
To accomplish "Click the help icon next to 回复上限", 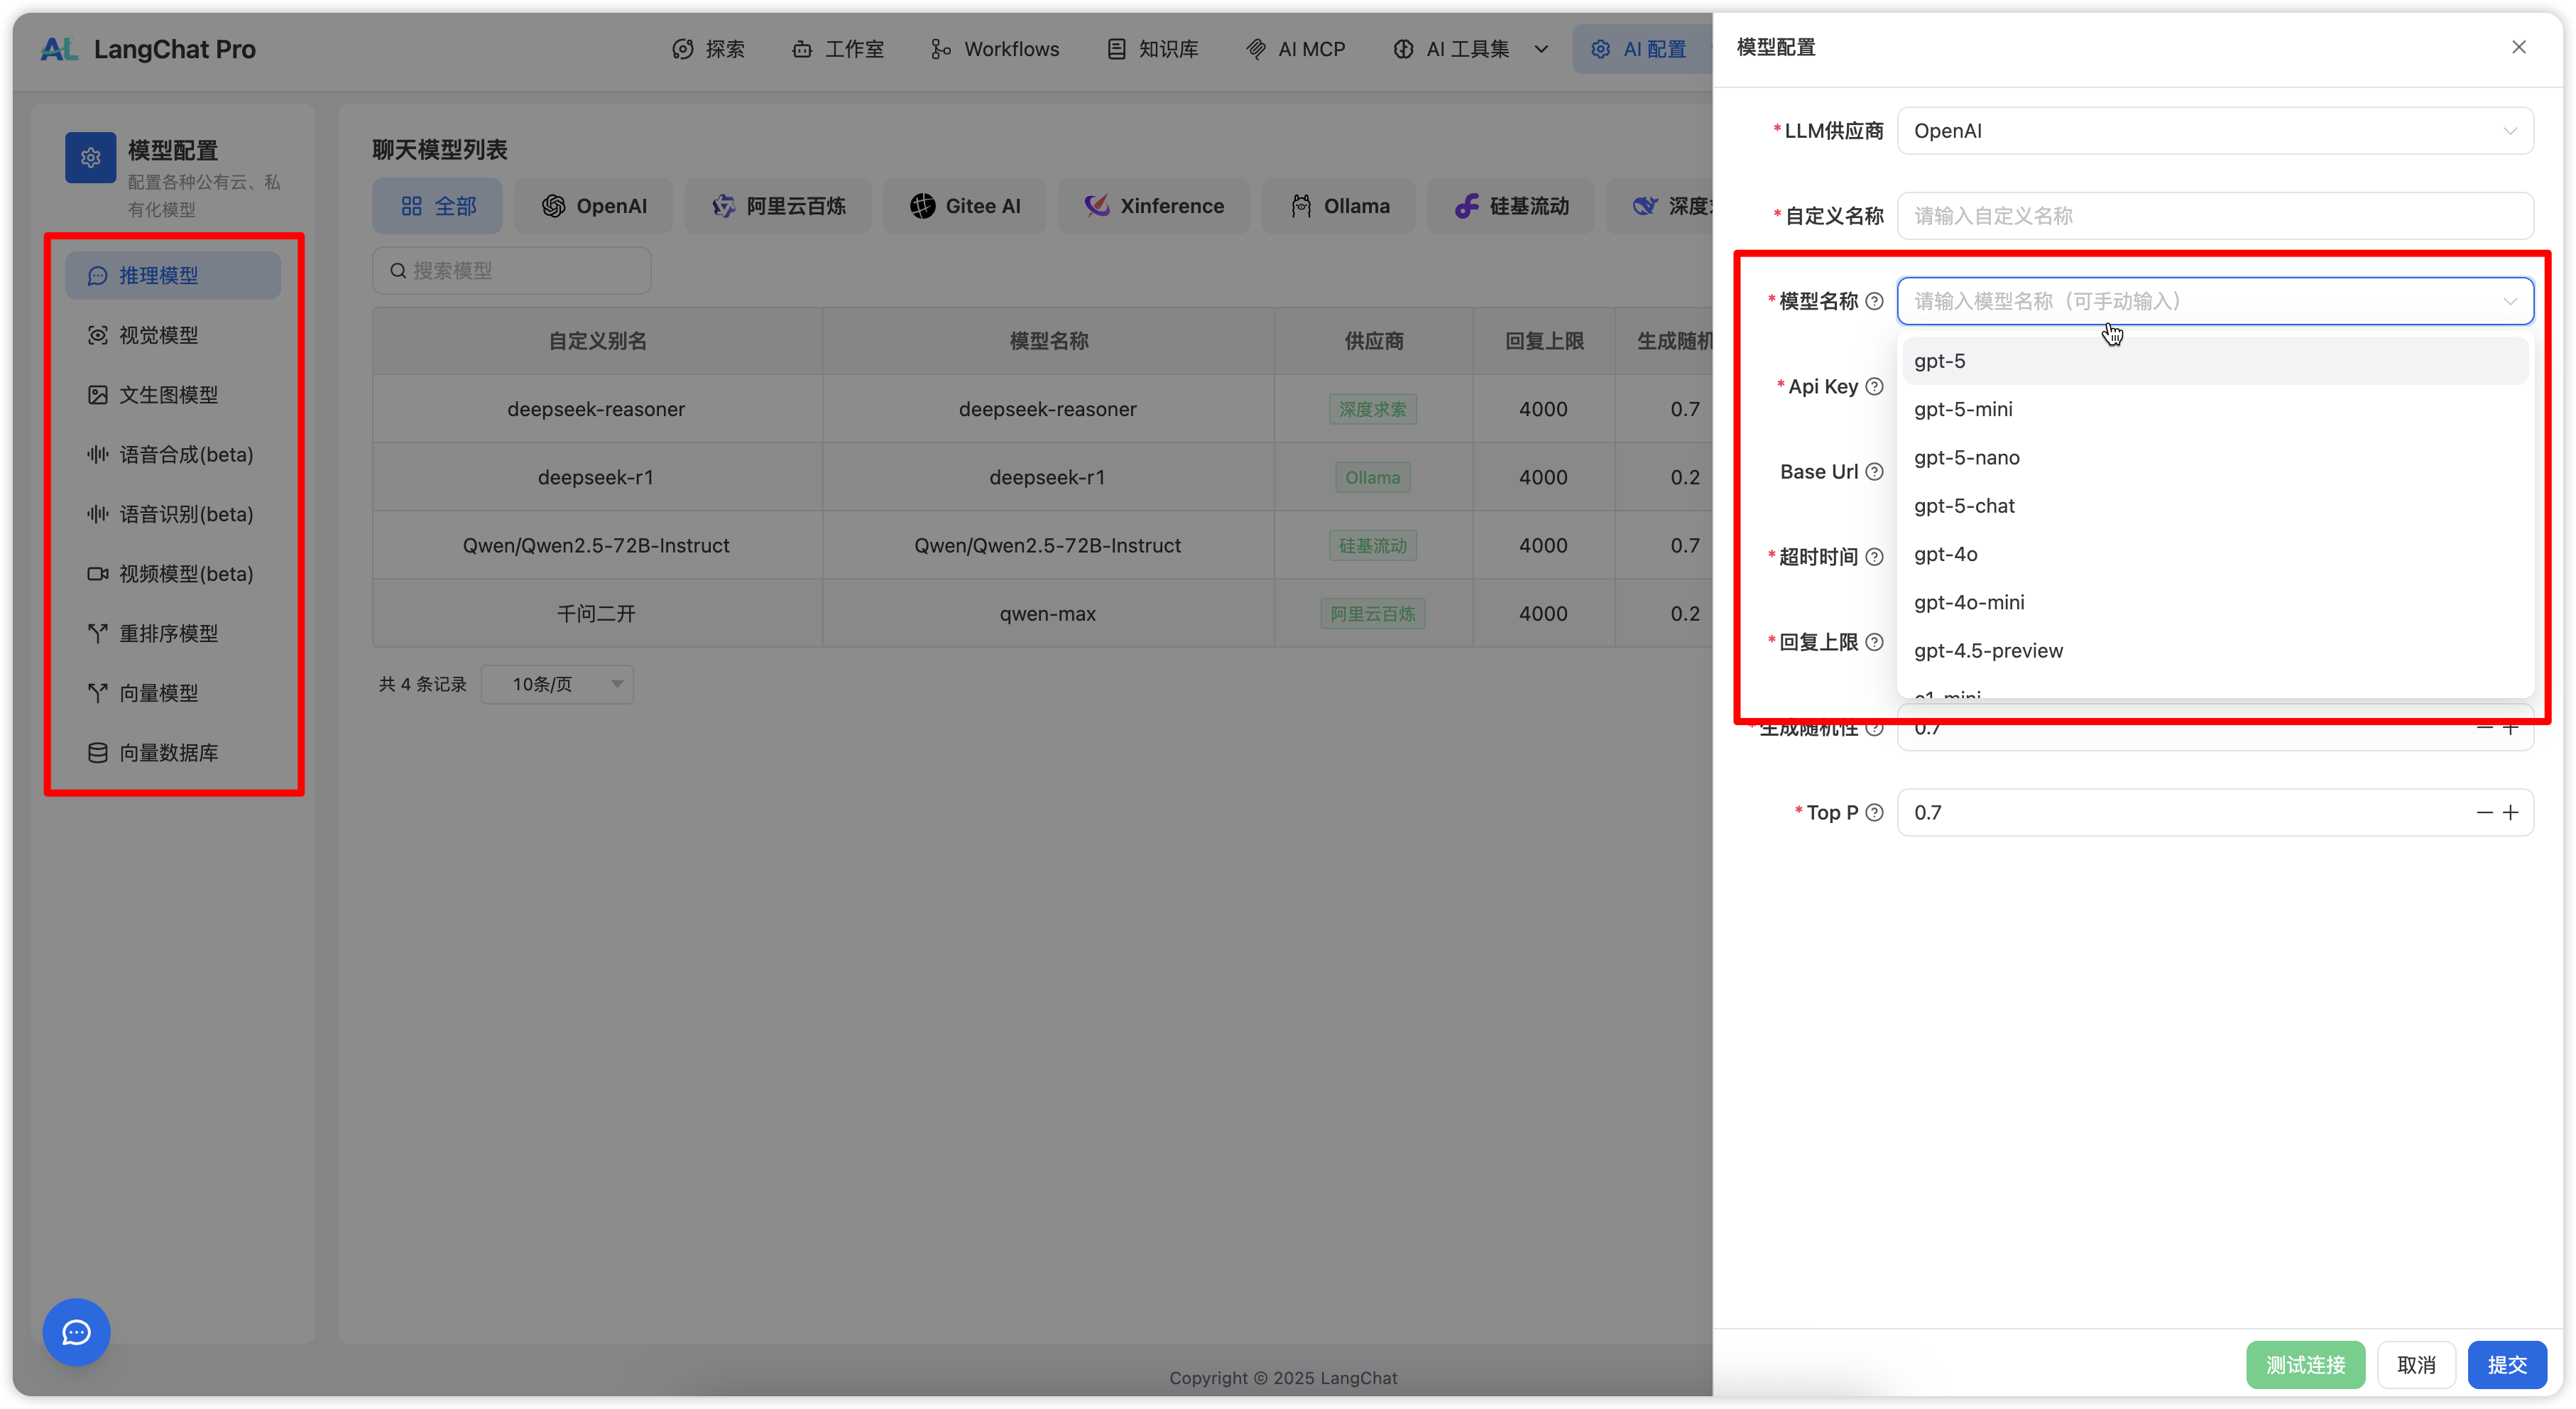I will click(1875, 642).
